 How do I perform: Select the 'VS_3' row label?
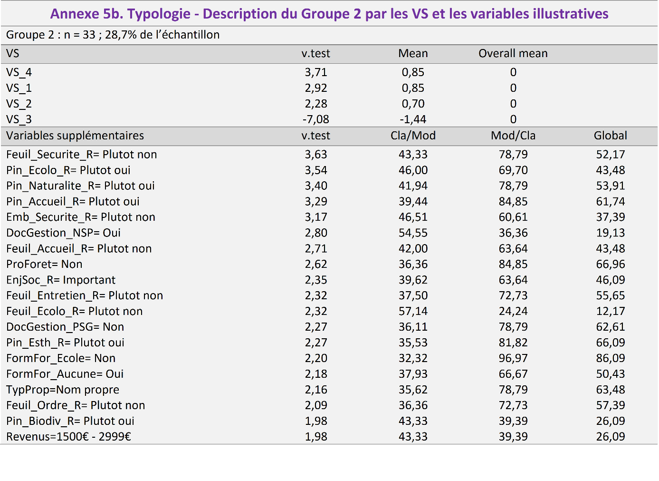coord(19,119)
